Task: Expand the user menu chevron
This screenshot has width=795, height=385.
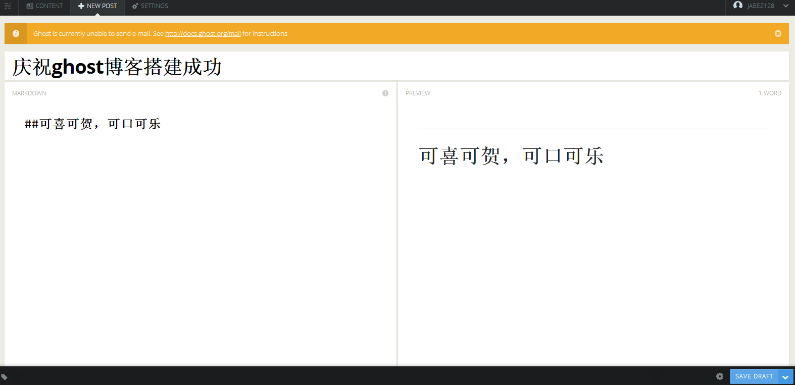Action: 785,6
